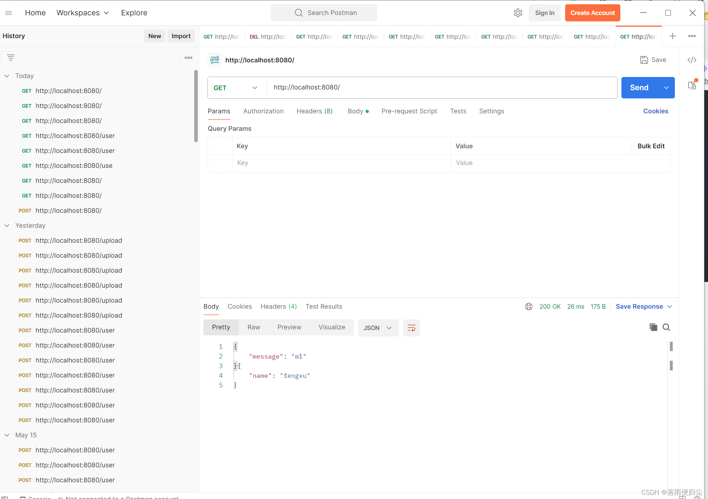708x499 pixels.
Task: Open the request info panel icon
Action: pyautogui.click(x=692, y=85)
